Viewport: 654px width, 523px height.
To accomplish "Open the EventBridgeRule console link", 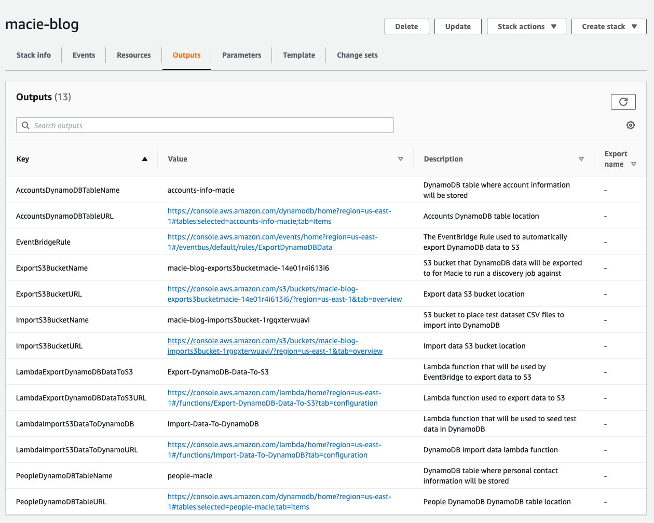I will pos(272,242).
